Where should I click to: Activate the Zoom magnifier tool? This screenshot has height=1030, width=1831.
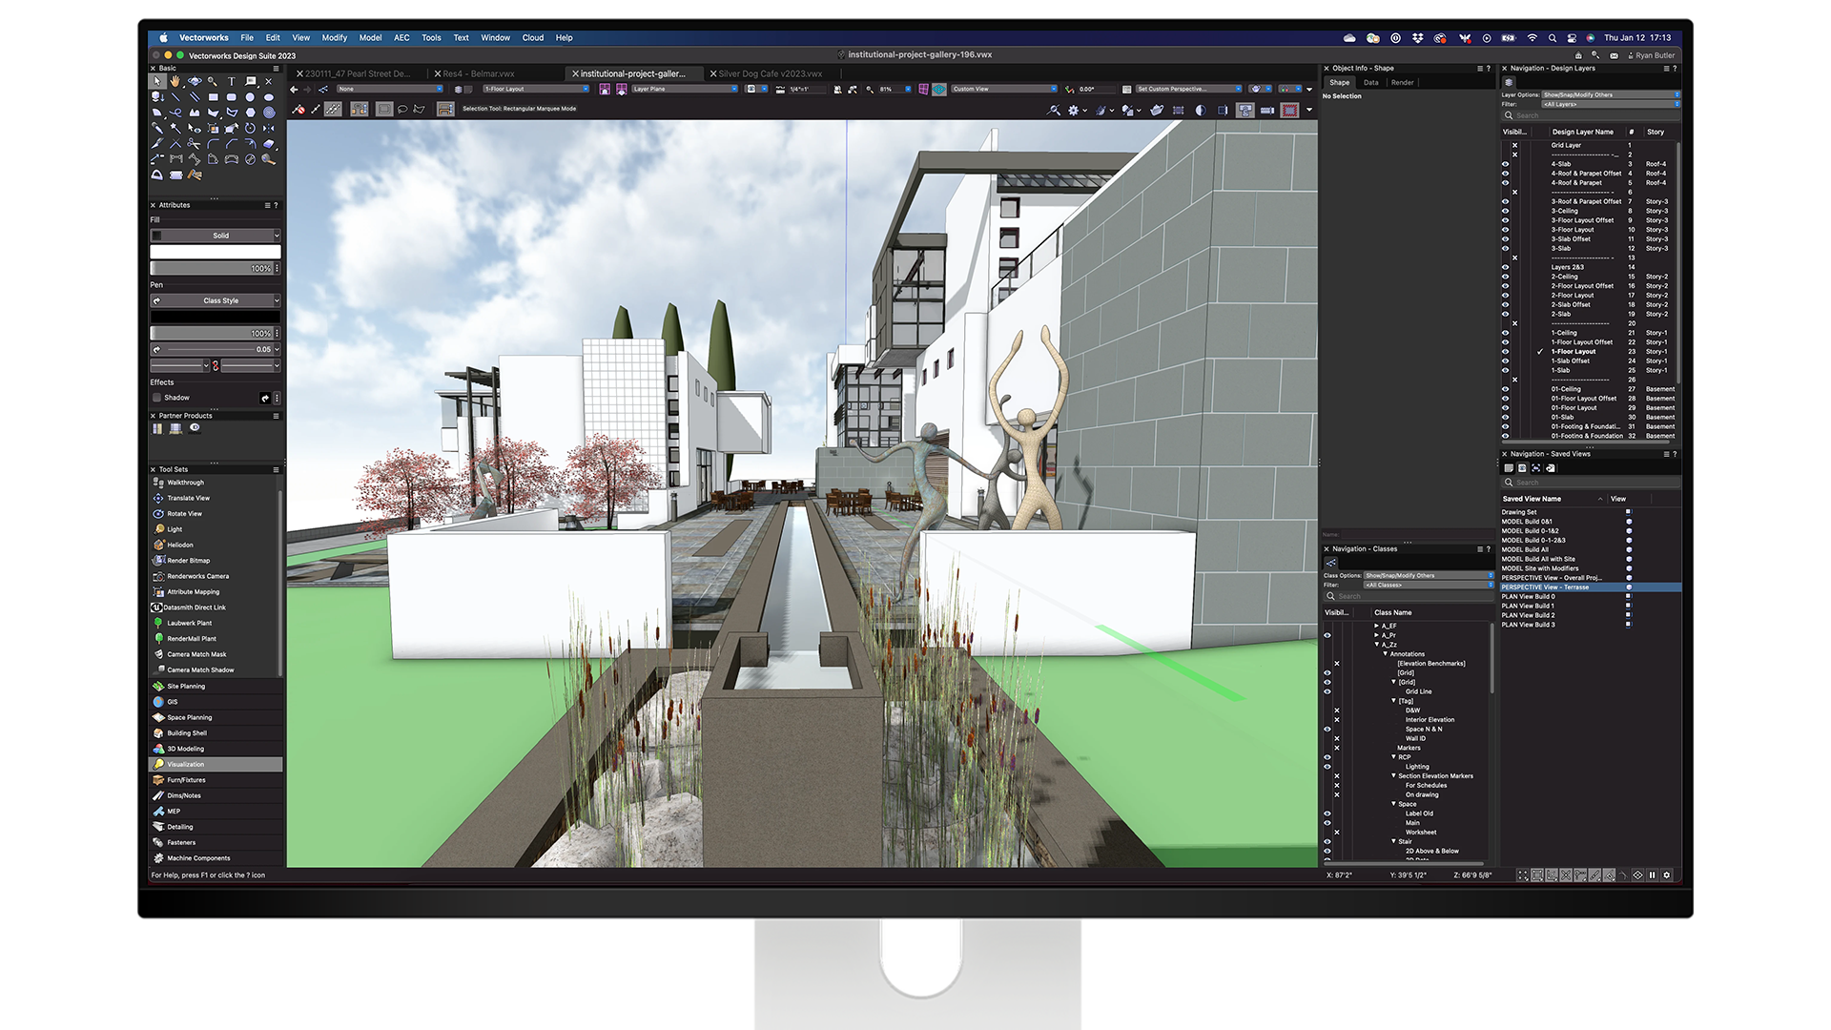(x=213, y=81)
